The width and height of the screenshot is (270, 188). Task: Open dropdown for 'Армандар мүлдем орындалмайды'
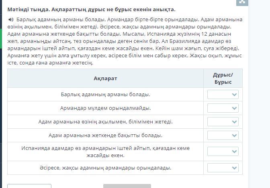coord(223,108)
